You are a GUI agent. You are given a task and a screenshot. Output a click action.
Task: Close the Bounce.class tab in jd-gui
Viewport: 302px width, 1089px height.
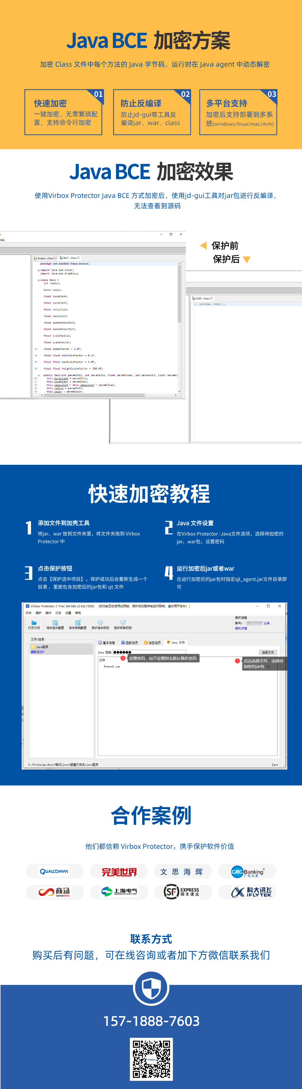(55, 258)
